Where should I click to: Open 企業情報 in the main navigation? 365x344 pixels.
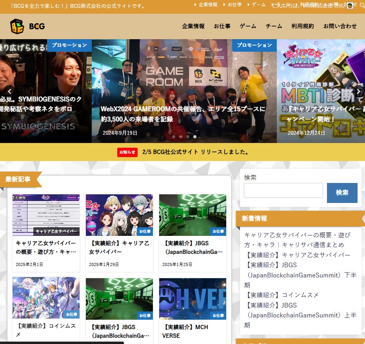[x=193, y=26]
